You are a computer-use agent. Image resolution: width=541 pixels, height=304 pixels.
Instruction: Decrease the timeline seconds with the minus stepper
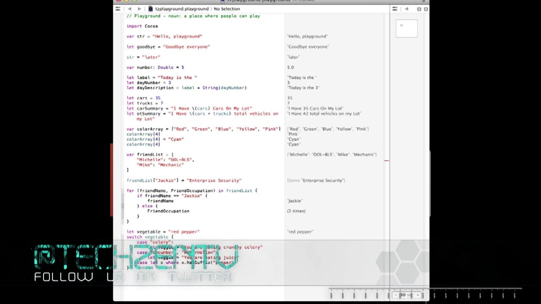(x=395, y=295)
